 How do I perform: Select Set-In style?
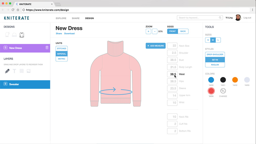click(x=215, y=60)
